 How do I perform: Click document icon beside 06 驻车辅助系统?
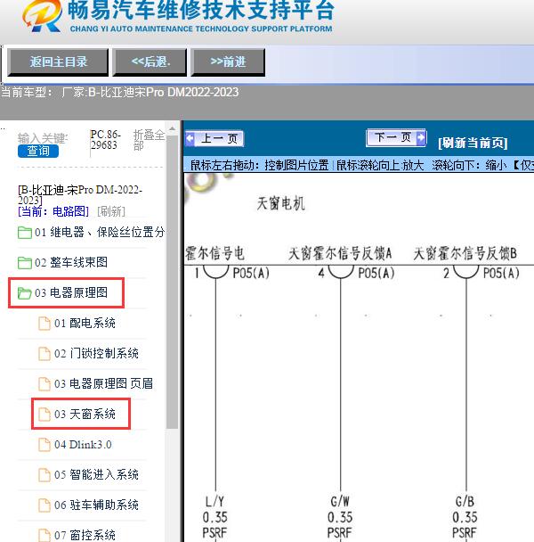point(44,505)
